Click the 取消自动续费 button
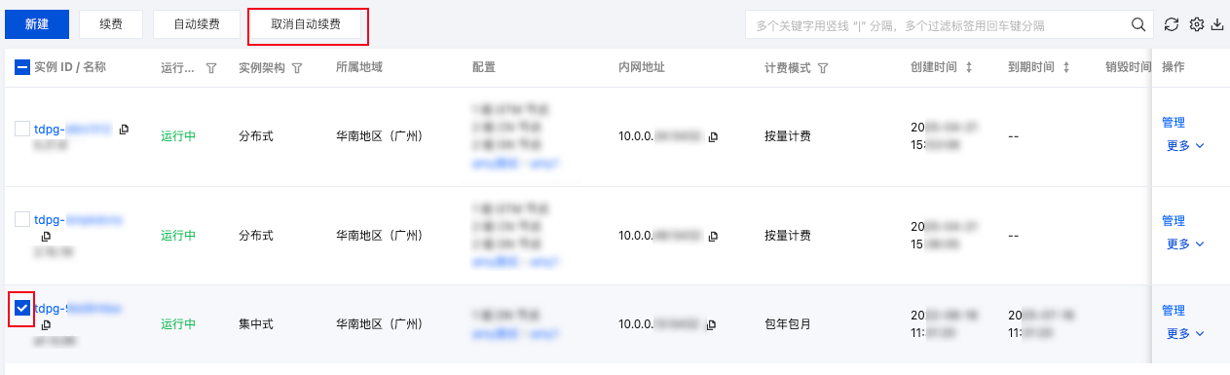Viewport: 1230px width, 375px height. point(306,24)
